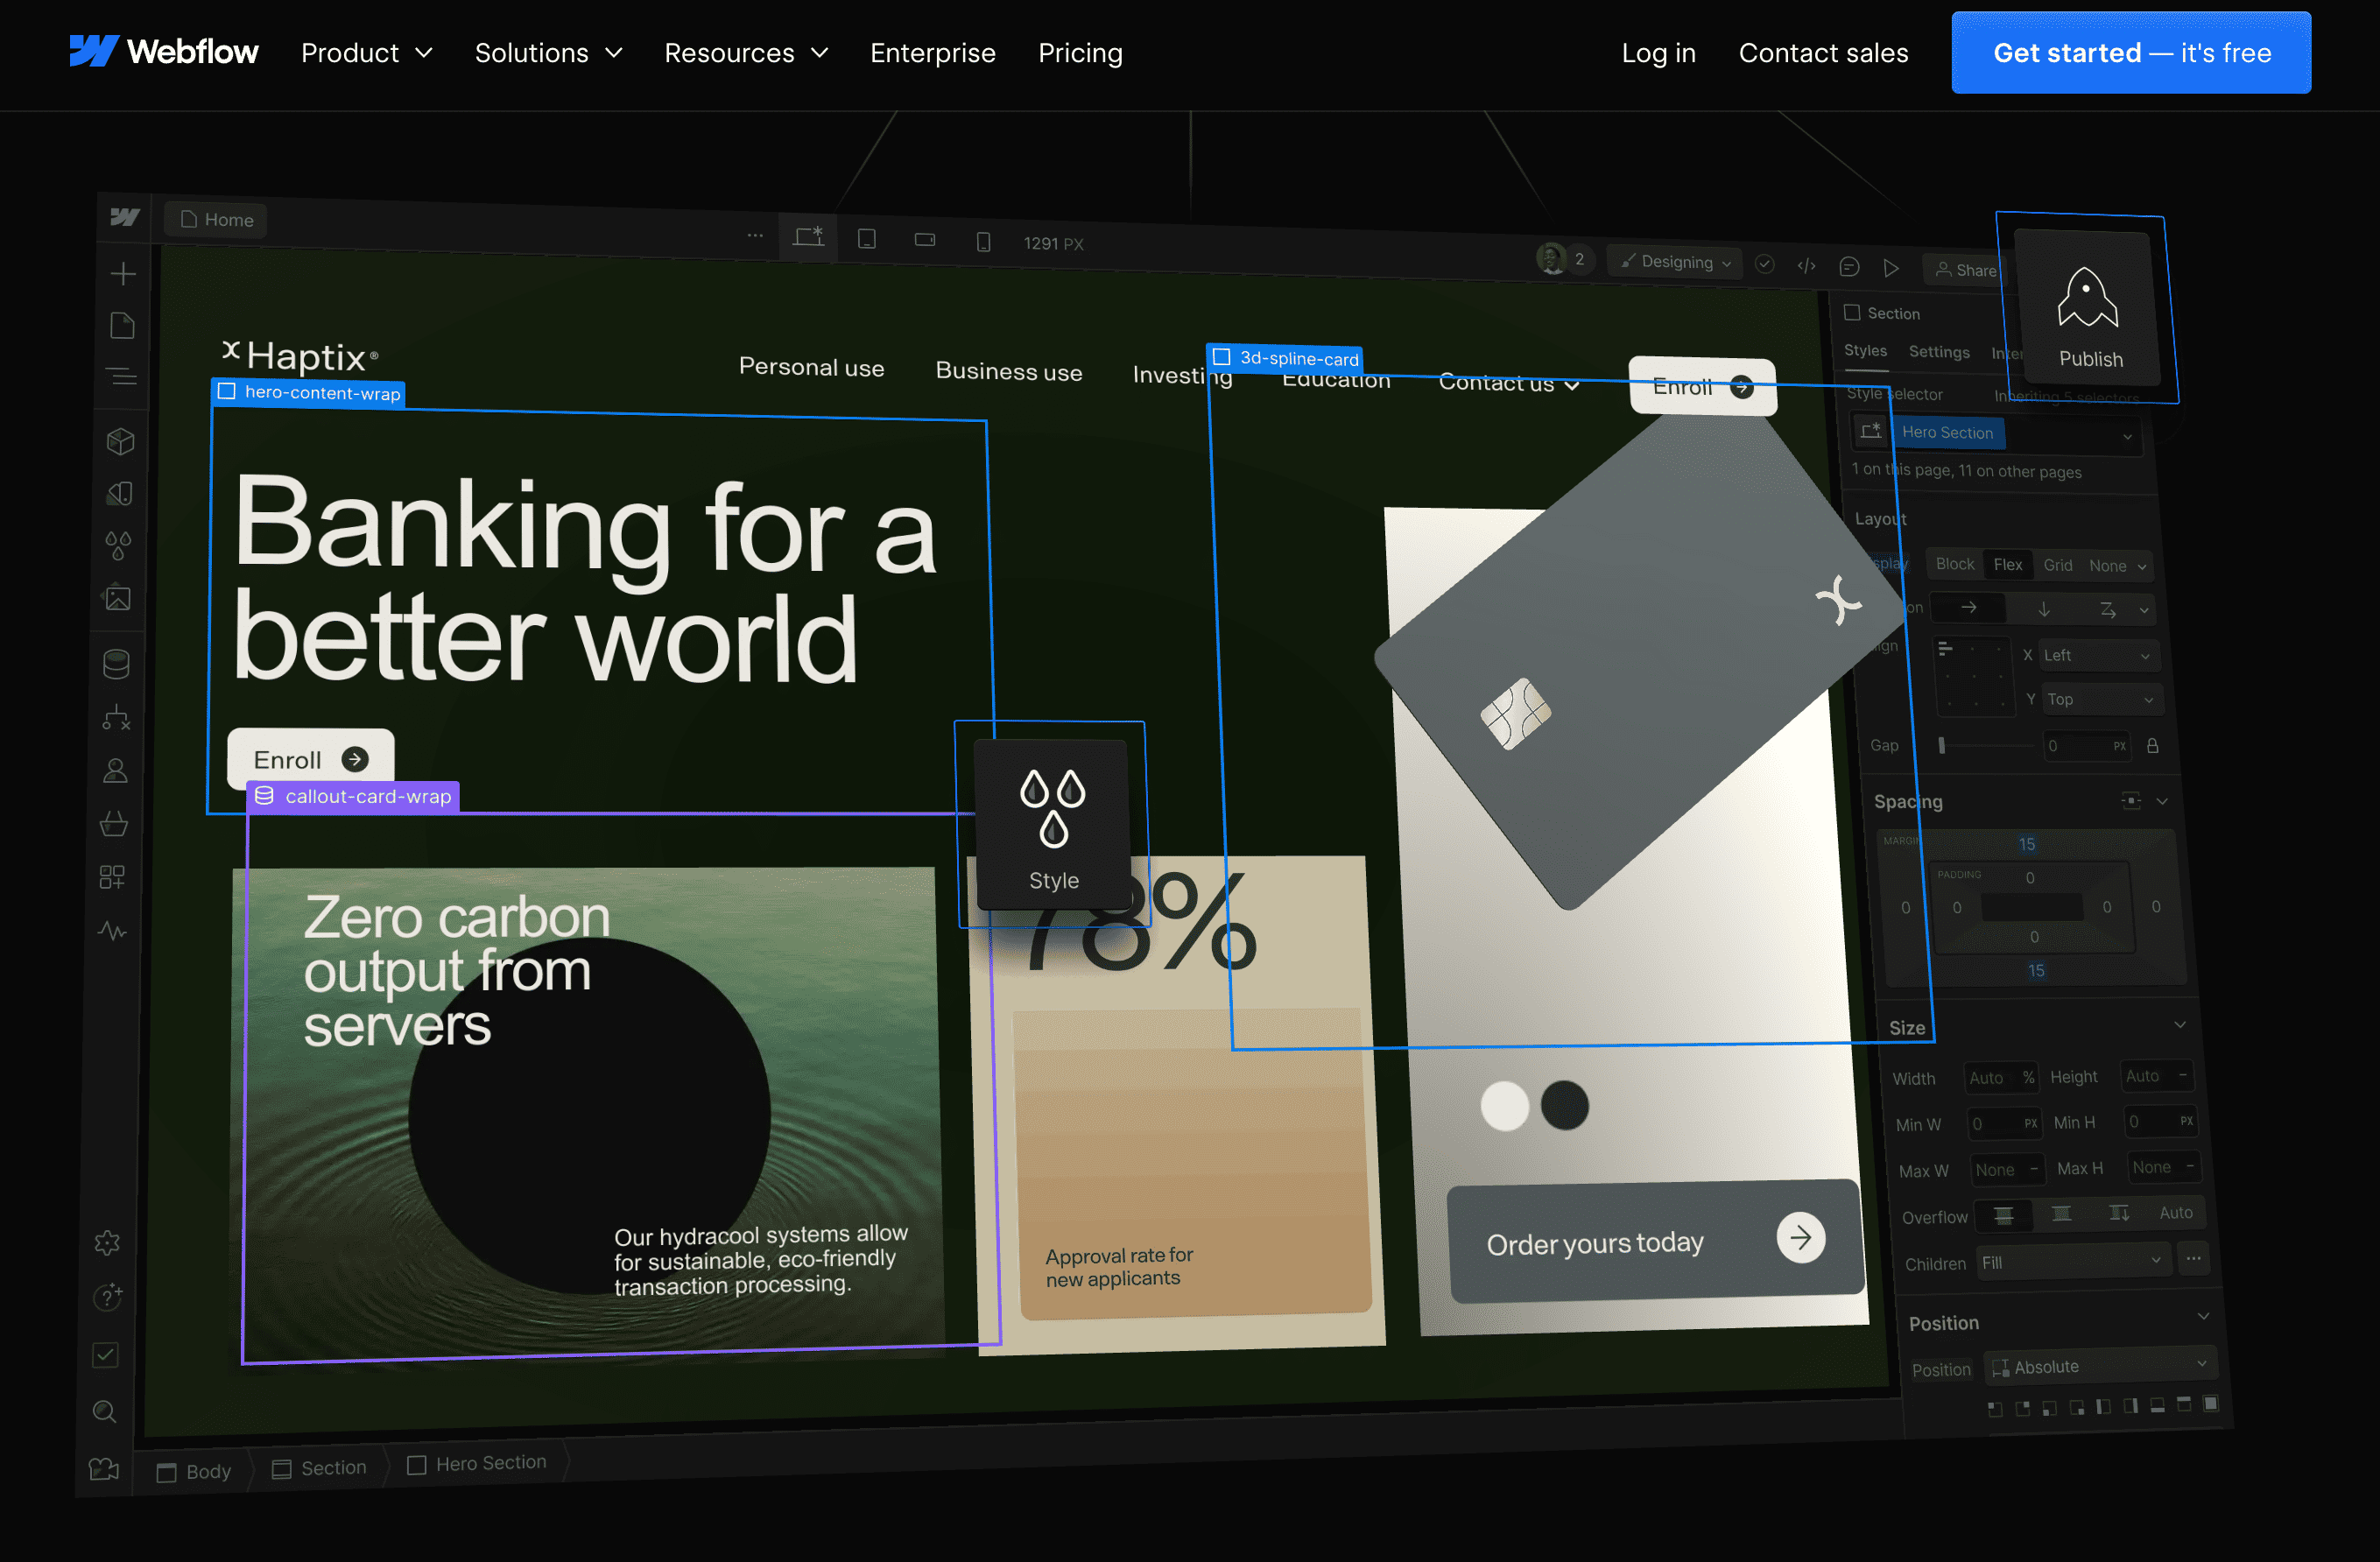Screen dimensions: 2380x1562
Task: Open the Designing mode dropdown
Action: pos(1675,262)
